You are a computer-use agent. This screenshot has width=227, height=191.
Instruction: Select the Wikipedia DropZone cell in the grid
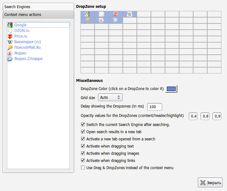(x=130, y=14)
